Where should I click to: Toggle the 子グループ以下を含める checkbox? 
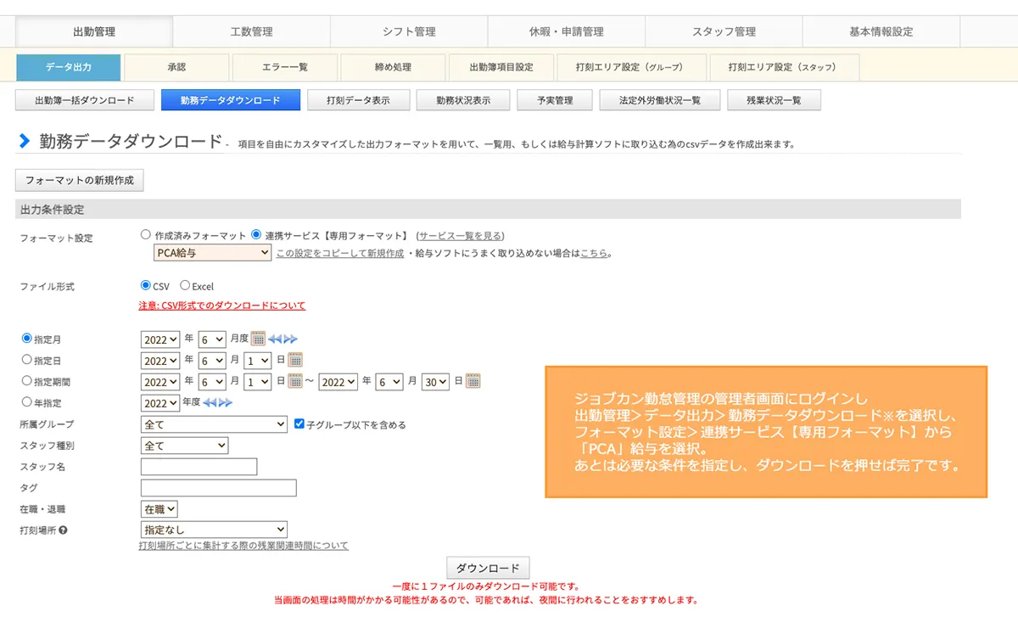click(x=299, y=423)
